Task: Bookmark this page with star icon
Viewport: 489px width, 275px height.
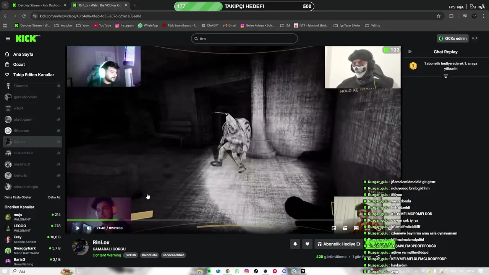Action: pos(439,16)
